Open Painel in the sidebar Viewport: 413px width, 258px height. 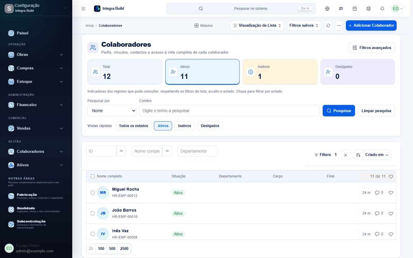pos(36,33)
